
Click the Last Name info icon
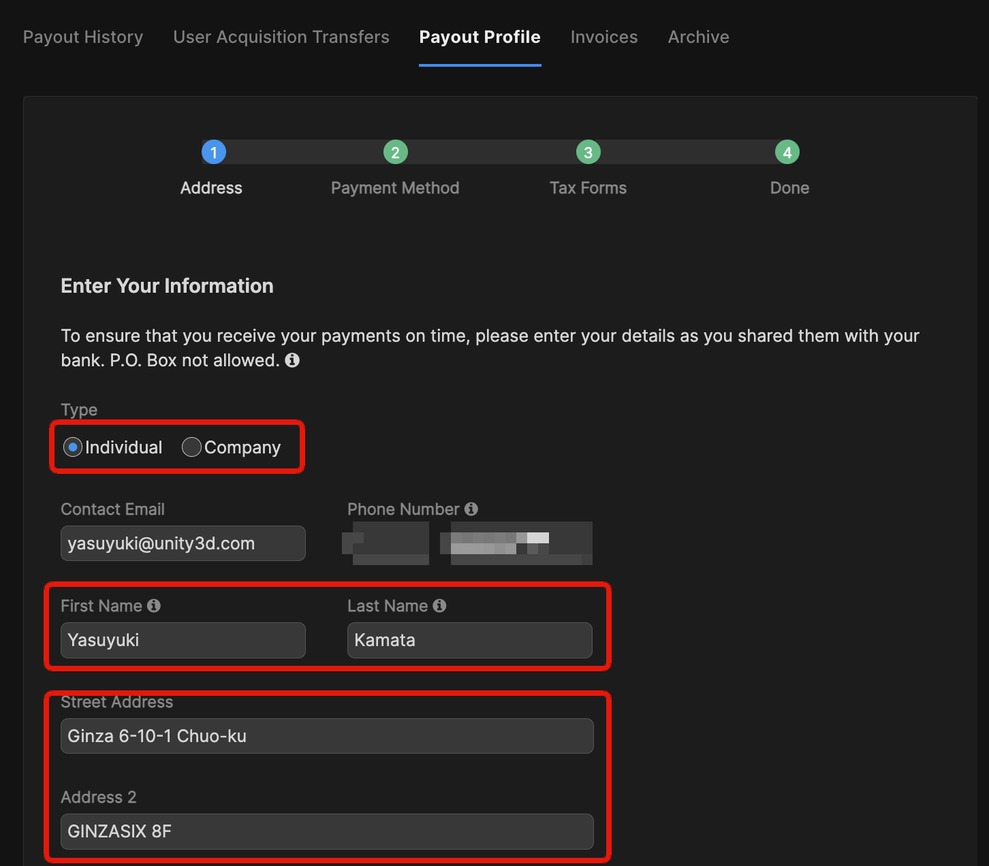click(x=440, y=606)
